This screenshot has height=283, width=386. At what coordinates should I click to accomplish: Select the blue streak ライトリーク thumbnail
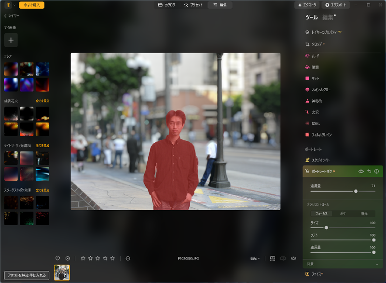(x=42, y=174)
